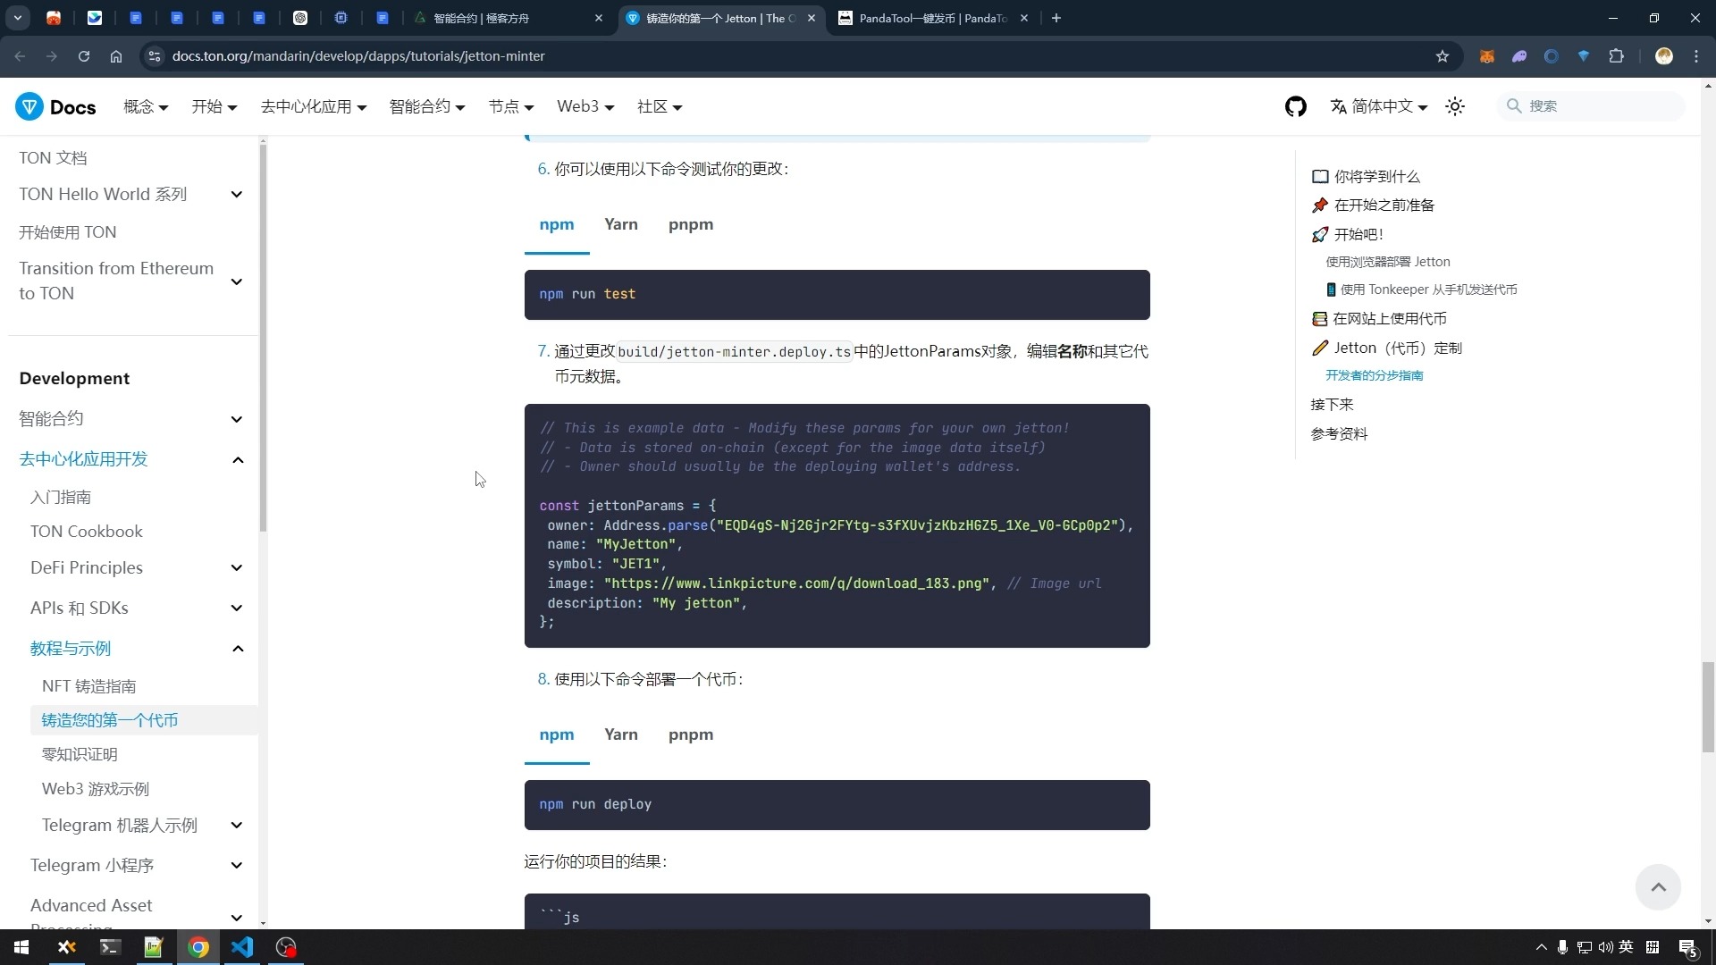Viewport: 1716px width, 965px height.
Task: Open 开始 navbar dropdown
Action: (x=214, y=106)
